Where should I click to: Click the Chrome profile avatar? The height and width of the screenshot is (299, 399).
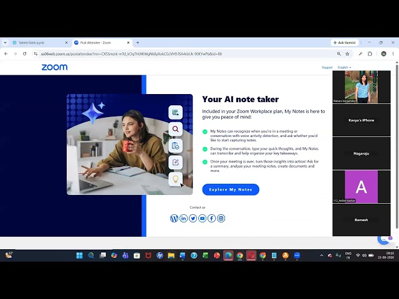(383, 54)
